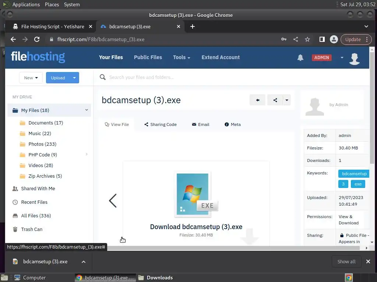Go back using the file's left arrow button

(257, 100)
